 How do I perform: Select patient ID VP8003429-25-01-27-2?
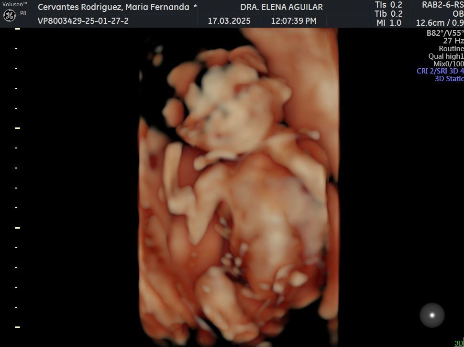click(x=83, y=21)
